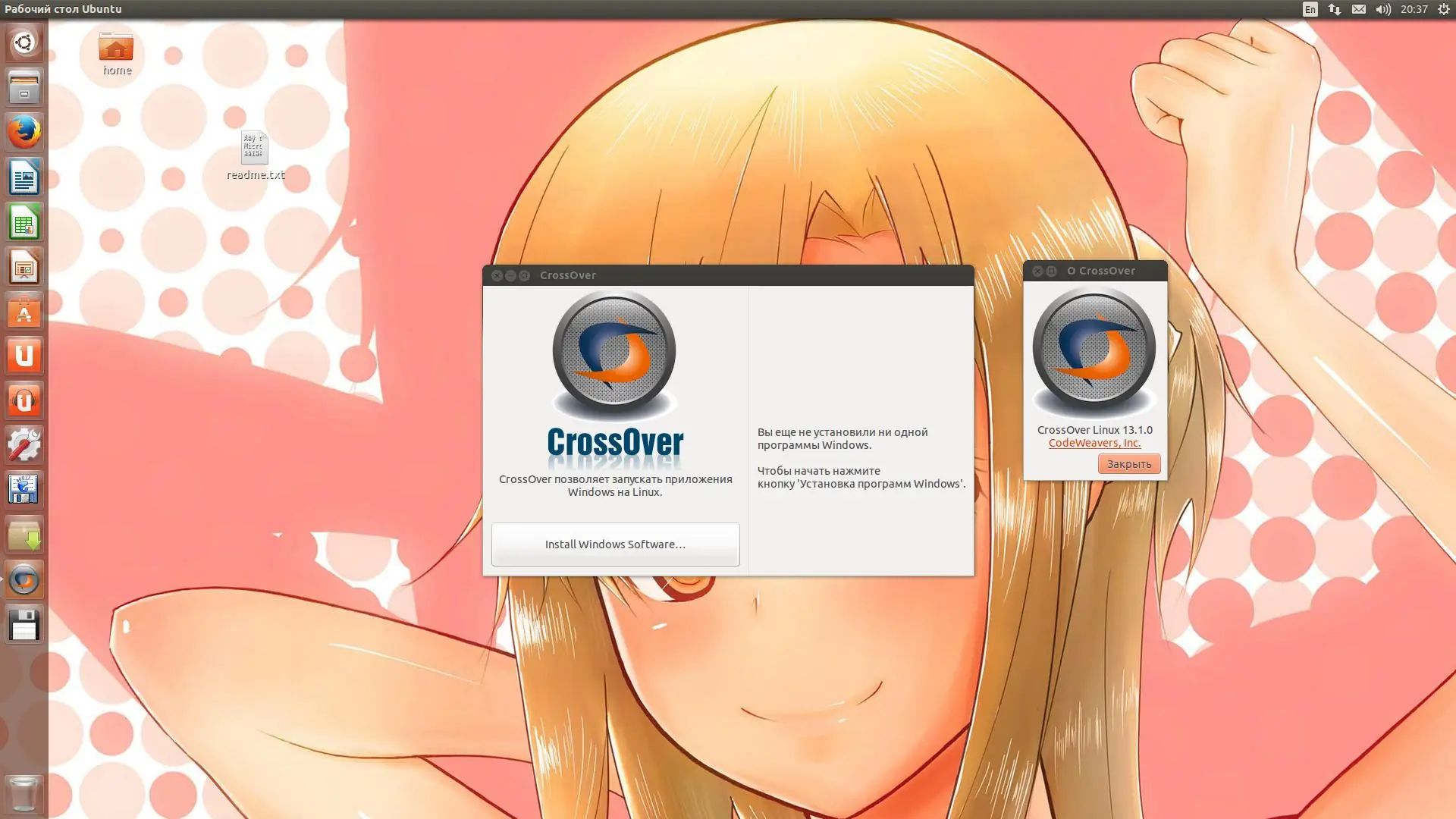Viewport: 1456px width, 819px height.
Task: Open System Settings wrench and gear icon
Action: click(x=24, y=445)
